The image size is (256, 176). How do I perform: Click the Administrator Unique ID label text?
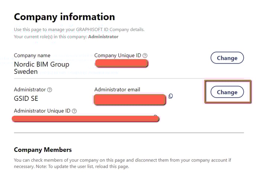(x=42, y=111)
